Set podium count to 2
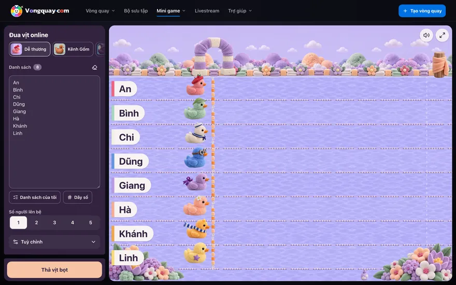456x285 pixels. click(36, 223)
